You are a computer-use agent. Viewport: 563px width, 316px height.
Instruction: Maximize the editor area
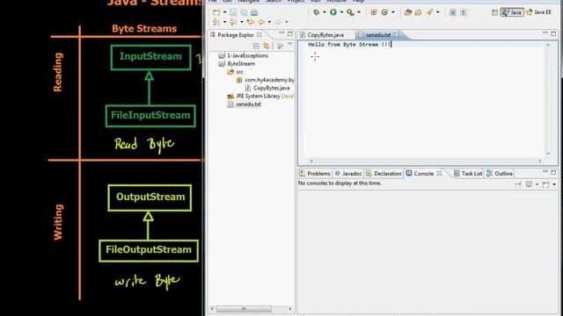[x=553, y=33]
